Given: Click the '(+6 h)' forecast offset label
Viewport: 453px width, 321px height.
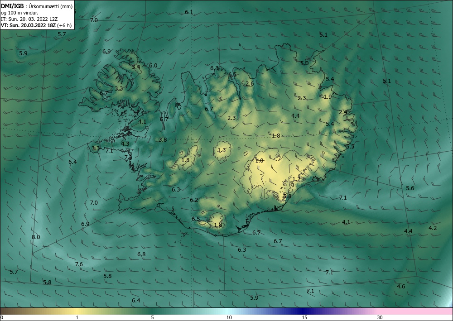Looking at the screenshot, I should [64, 25].
